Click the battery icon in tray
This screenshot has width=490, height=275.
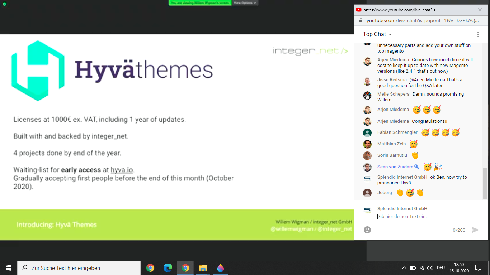413,268
